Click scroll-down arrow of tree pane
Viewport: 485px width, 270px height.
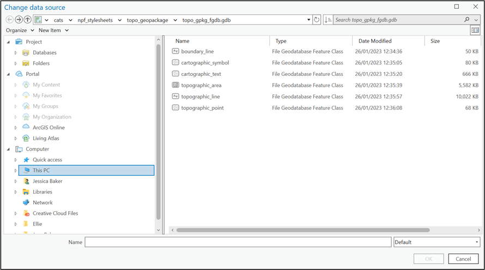(x=159, y=230)
